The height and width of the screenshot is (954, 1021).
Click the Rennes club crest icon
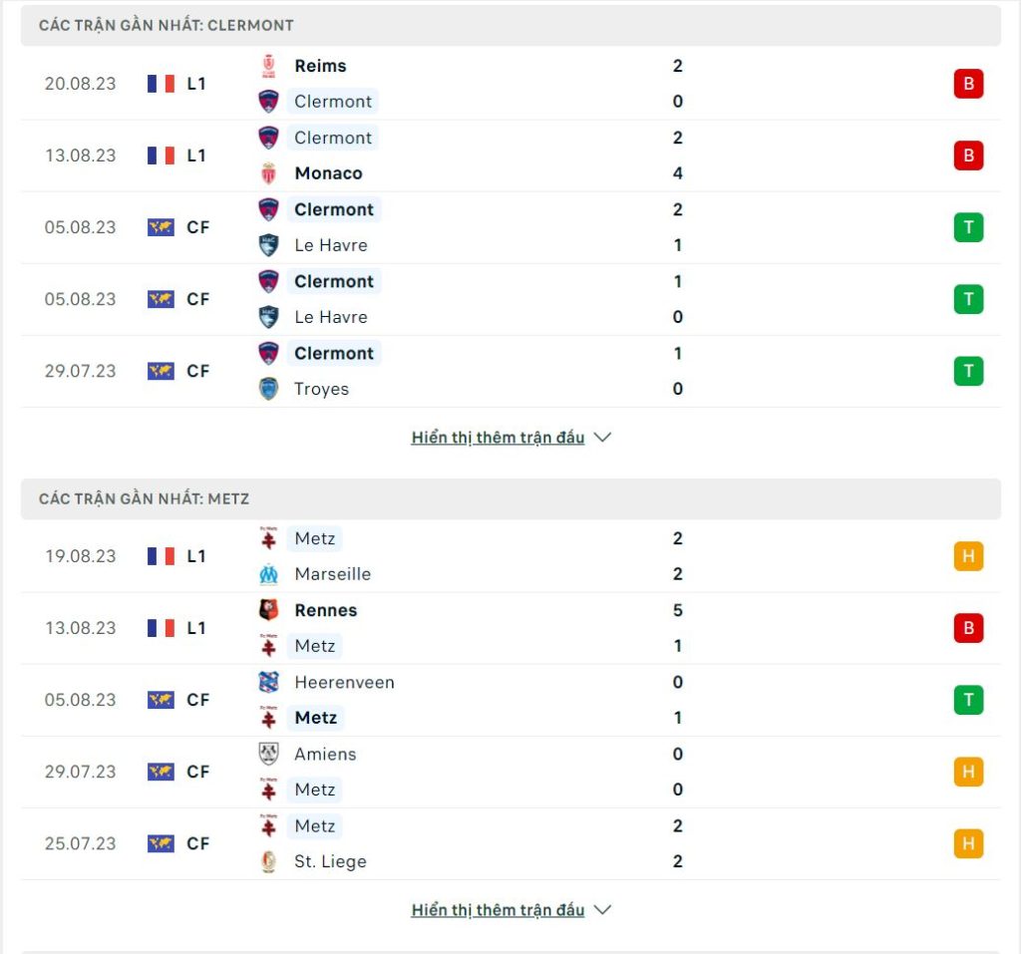tap(268, 609)
